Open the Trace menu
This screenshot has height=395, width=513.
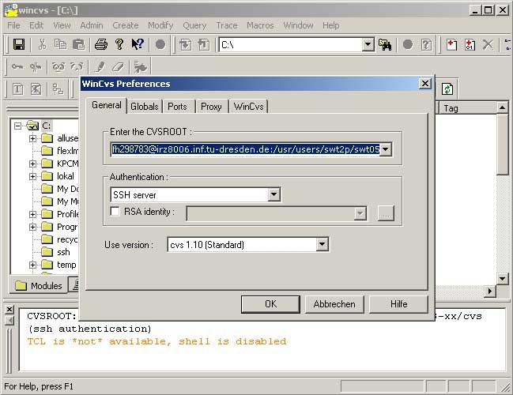(227, 25)
